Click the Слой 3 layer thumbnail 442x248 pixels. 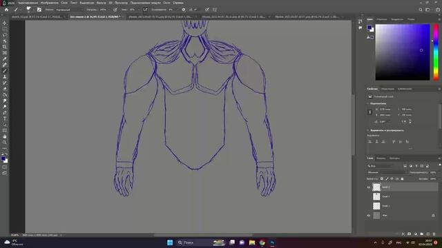(x=376, y=187)
